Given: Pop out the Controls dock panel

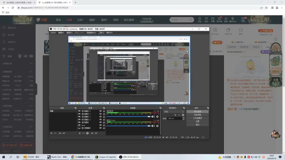Looking at the screenshot, I should click(208, 108).
